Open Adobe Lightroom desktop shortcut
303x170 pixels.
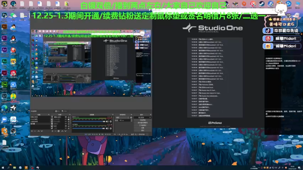click(4, 96)
